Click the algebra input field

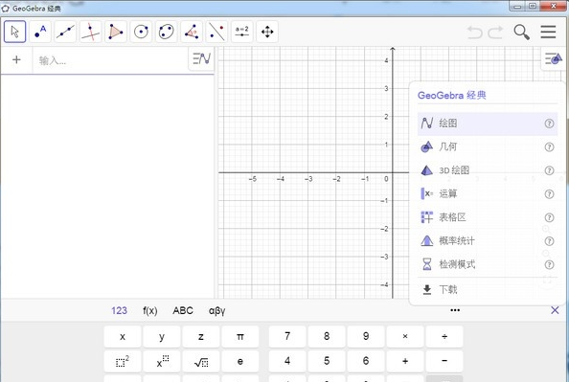(x=111, y=60)
